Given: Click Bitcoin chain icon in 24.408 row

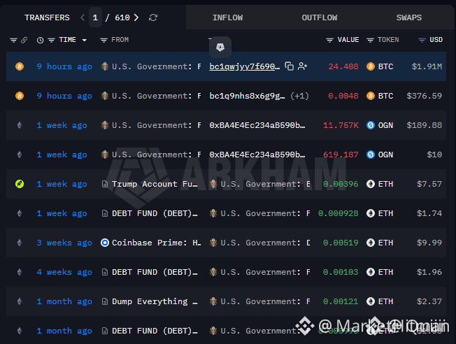Looking at the screenshot, I should point(20,66).
